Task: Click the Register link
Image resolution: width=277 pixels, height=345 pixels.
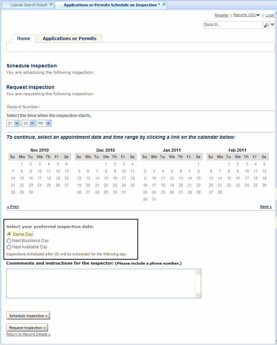Action: pyautogui.click(x=221, y=15)
